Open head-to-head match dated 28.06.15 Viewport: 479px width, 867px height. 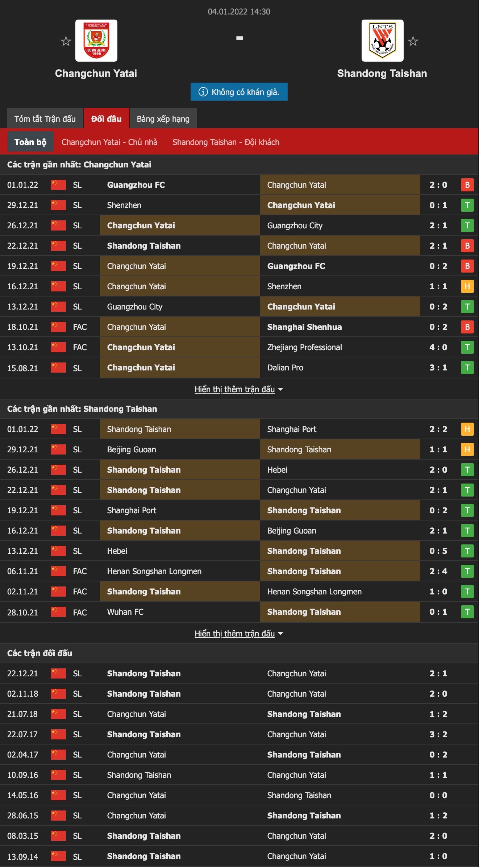tap(239, 816)
